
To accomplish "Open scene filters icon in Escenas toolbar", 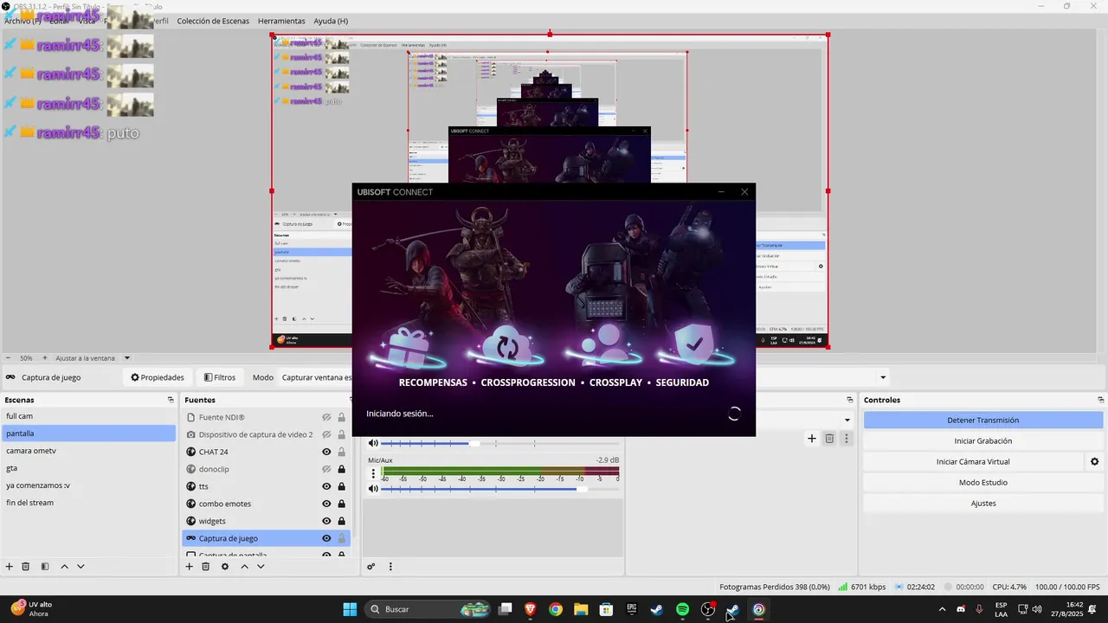I will (44, 567).
